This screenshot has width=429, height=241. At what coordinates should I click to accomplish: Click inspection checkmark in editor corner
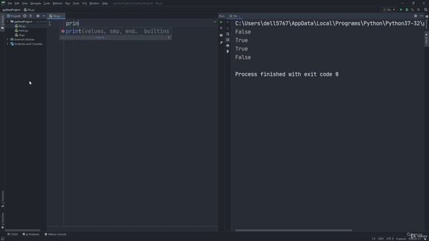point(214,22)
